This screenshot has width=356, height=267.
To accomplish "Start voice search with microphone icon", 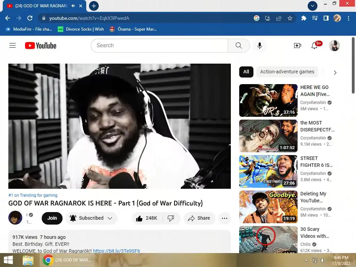I will 259,46.
